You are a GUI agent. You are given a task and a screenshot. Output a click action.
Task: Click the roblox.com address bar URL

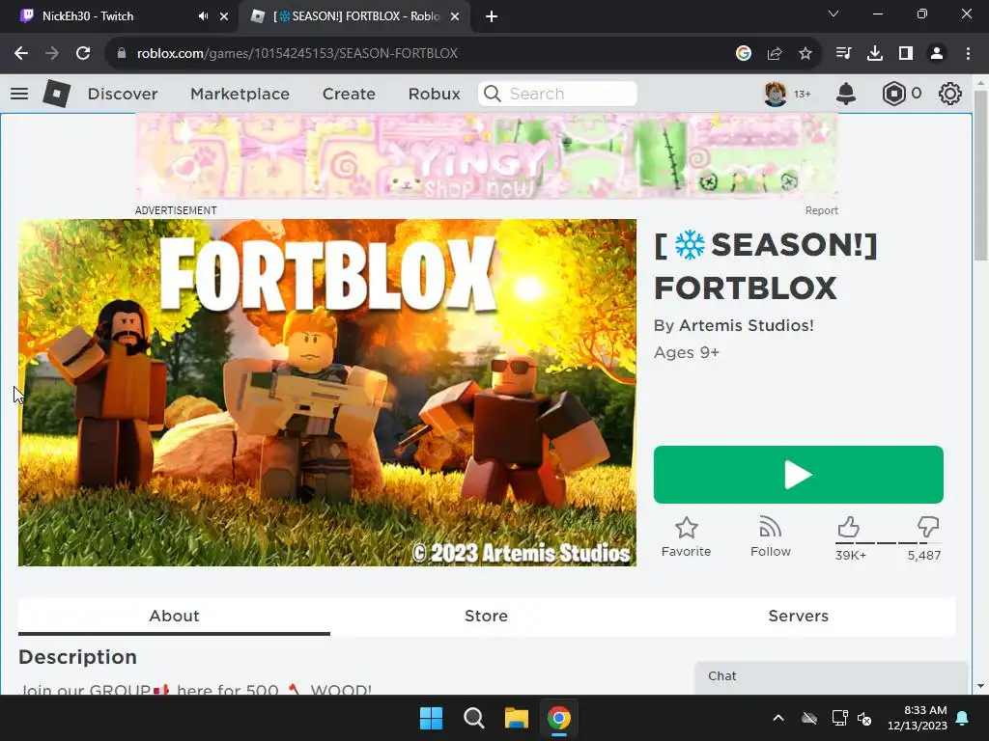297,54
